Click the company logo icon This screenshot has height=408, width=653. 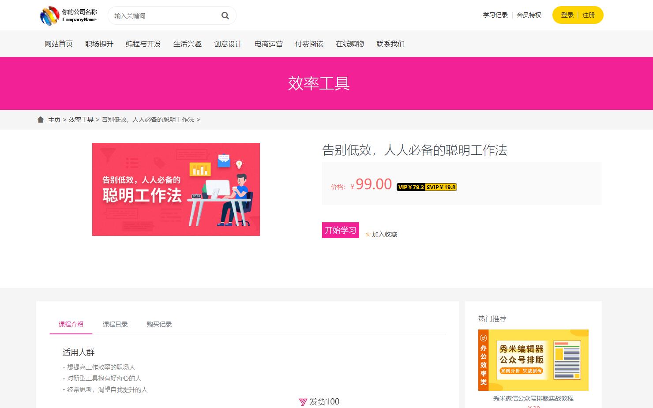[49, 16]
